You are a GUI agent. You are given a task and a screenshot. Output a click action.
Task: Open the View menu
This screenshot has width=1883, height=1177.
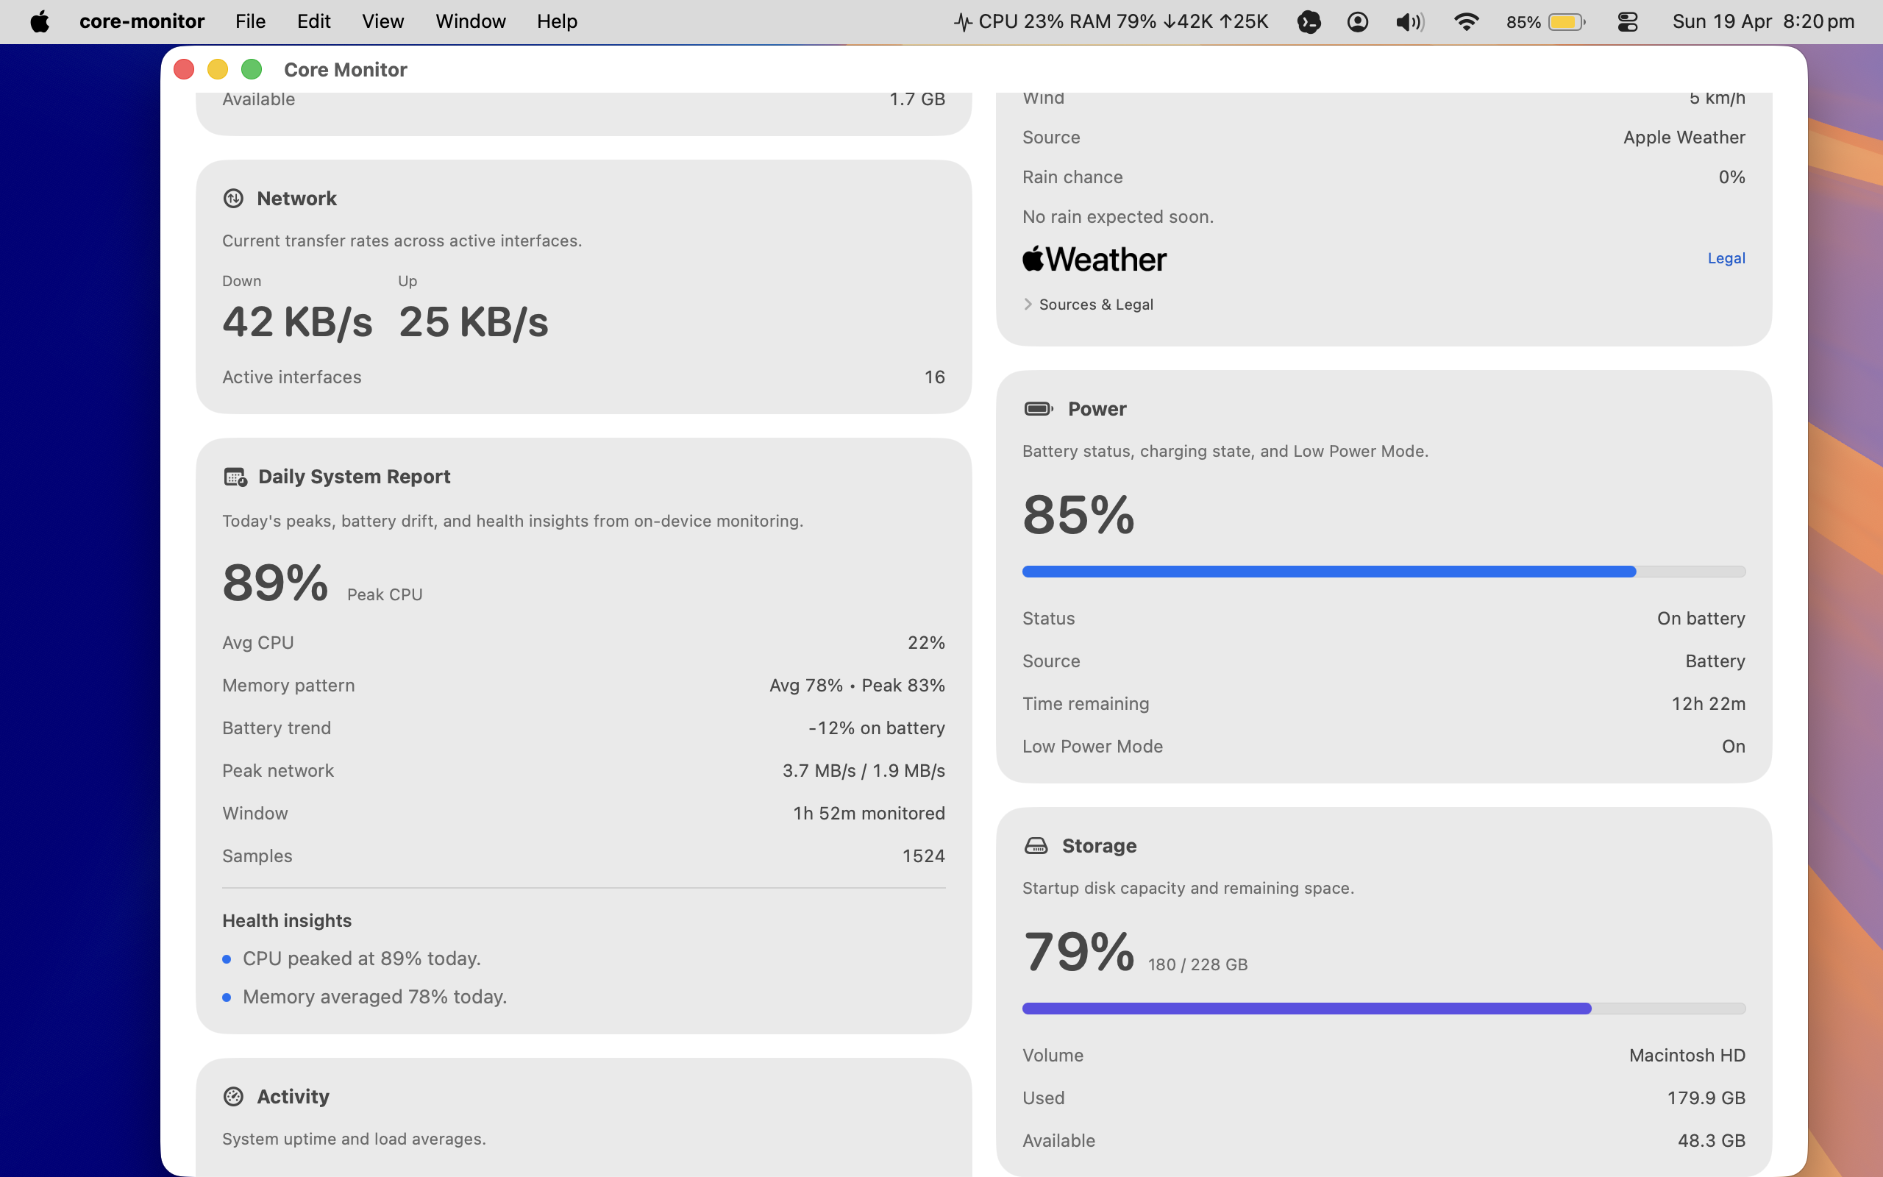point(382,22)
